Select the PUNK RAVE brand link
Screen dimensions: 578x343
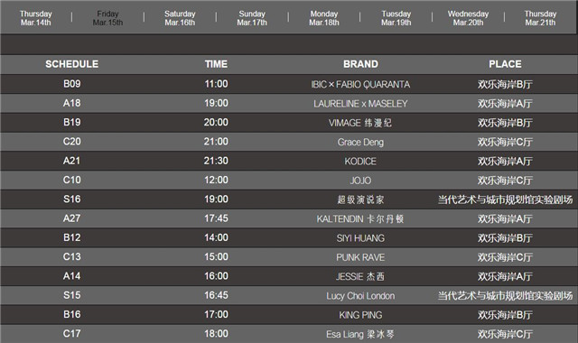[x=360, y=257]
